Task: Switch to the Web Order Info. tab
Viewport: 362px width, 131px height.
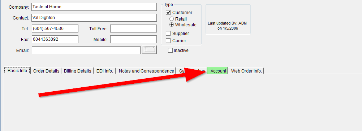Action: tap(246, 71)
